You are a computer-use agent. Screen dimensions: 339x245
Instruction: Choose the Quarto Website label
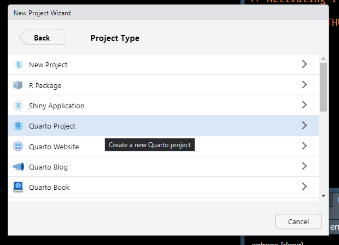[x=54, y=147]
